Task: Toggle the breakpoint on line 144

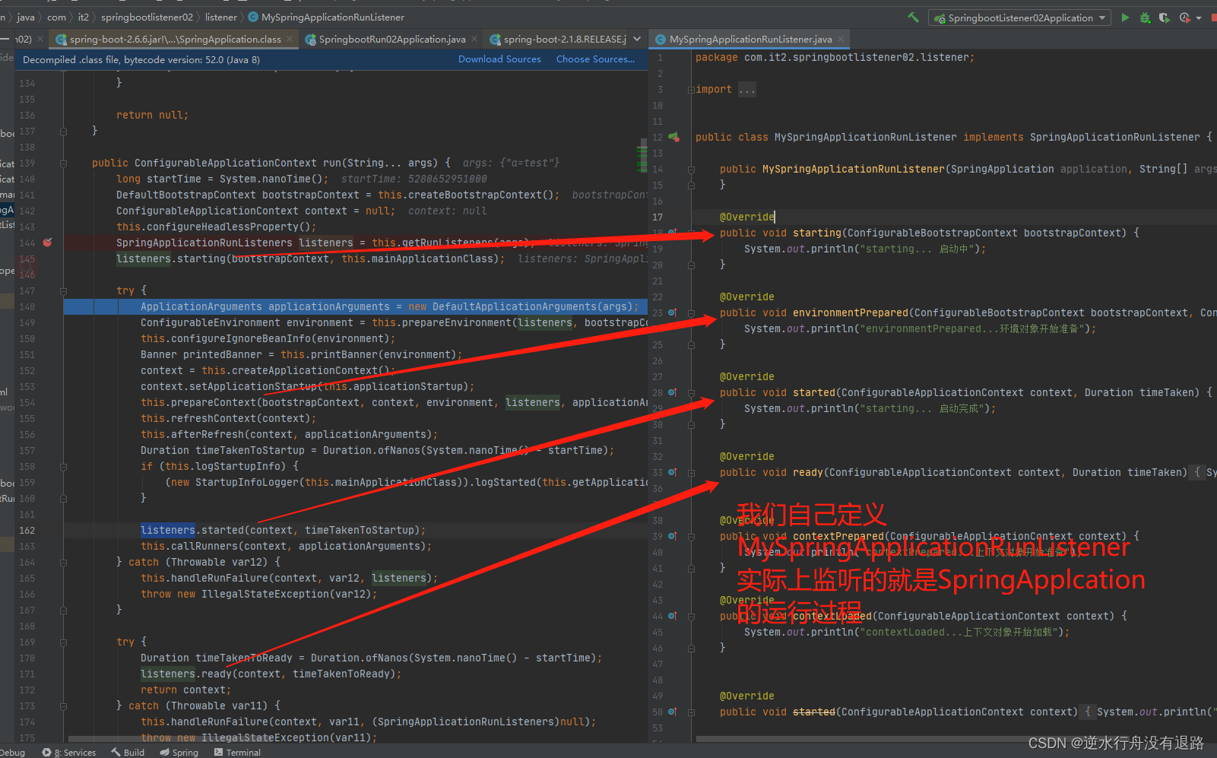Action: pyautogui.click(x=47, y=243)
